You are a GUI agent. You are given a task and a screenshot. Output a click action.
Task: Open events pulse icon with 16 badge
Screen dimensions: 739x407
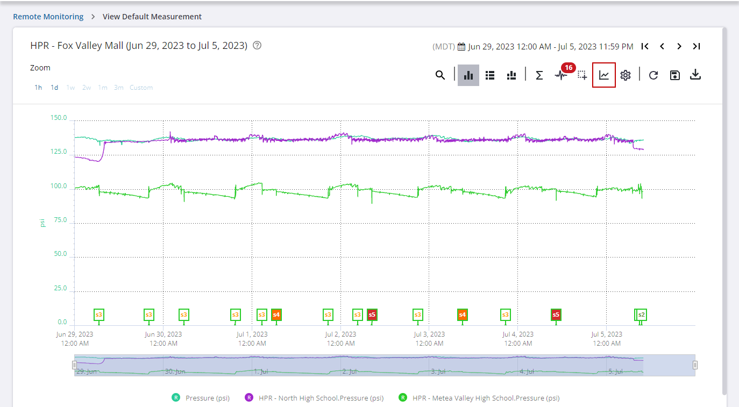561,75
